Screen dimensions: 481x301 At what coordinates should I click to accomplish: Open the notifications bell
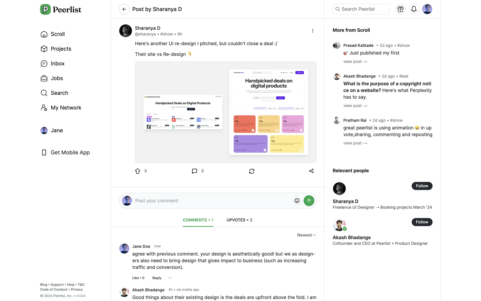(x=414, y=9)
